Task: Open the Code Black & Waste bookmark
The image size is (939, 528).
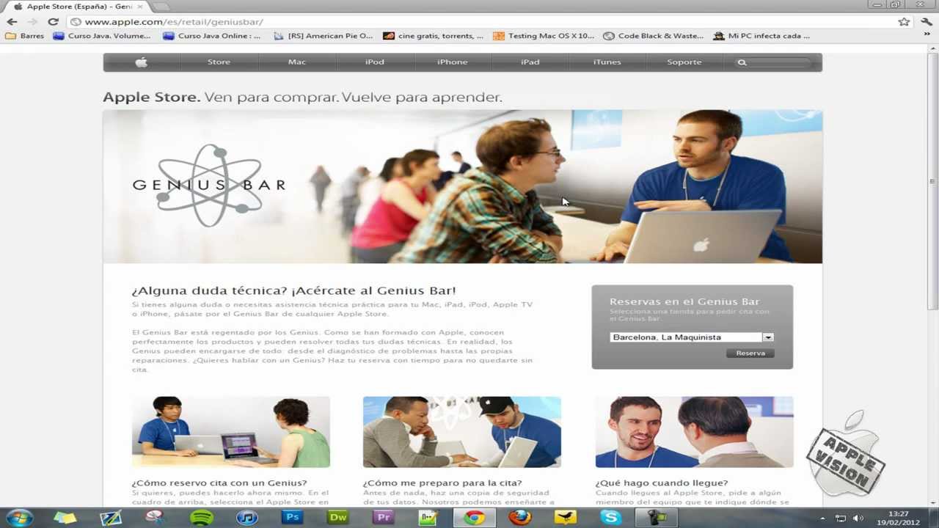Action: tap(653, 35)
